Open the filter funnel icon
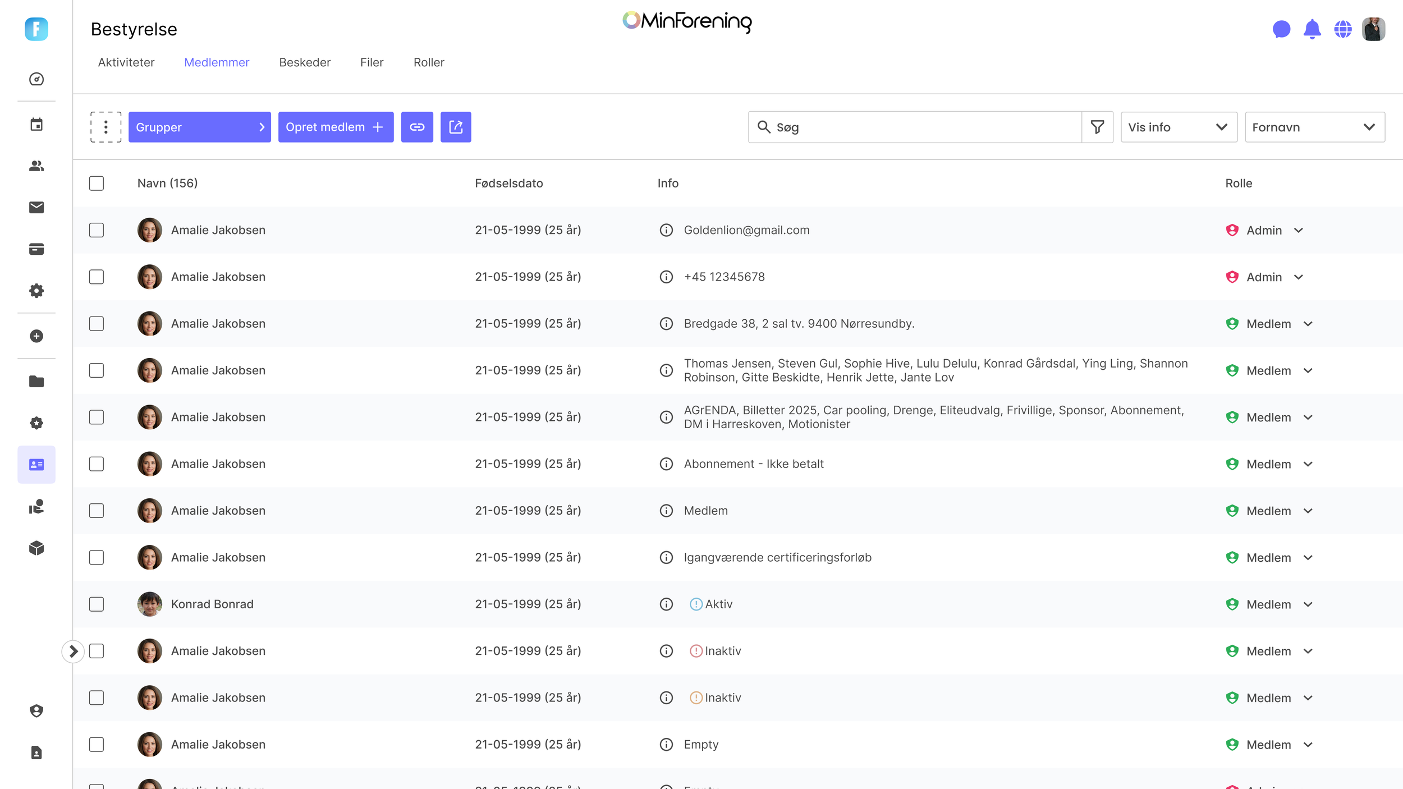The image size is (1403, 789). pos(1097,127)
